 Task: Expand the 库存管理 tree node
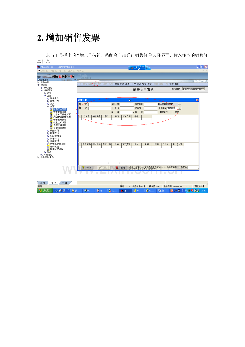point(42,155)
